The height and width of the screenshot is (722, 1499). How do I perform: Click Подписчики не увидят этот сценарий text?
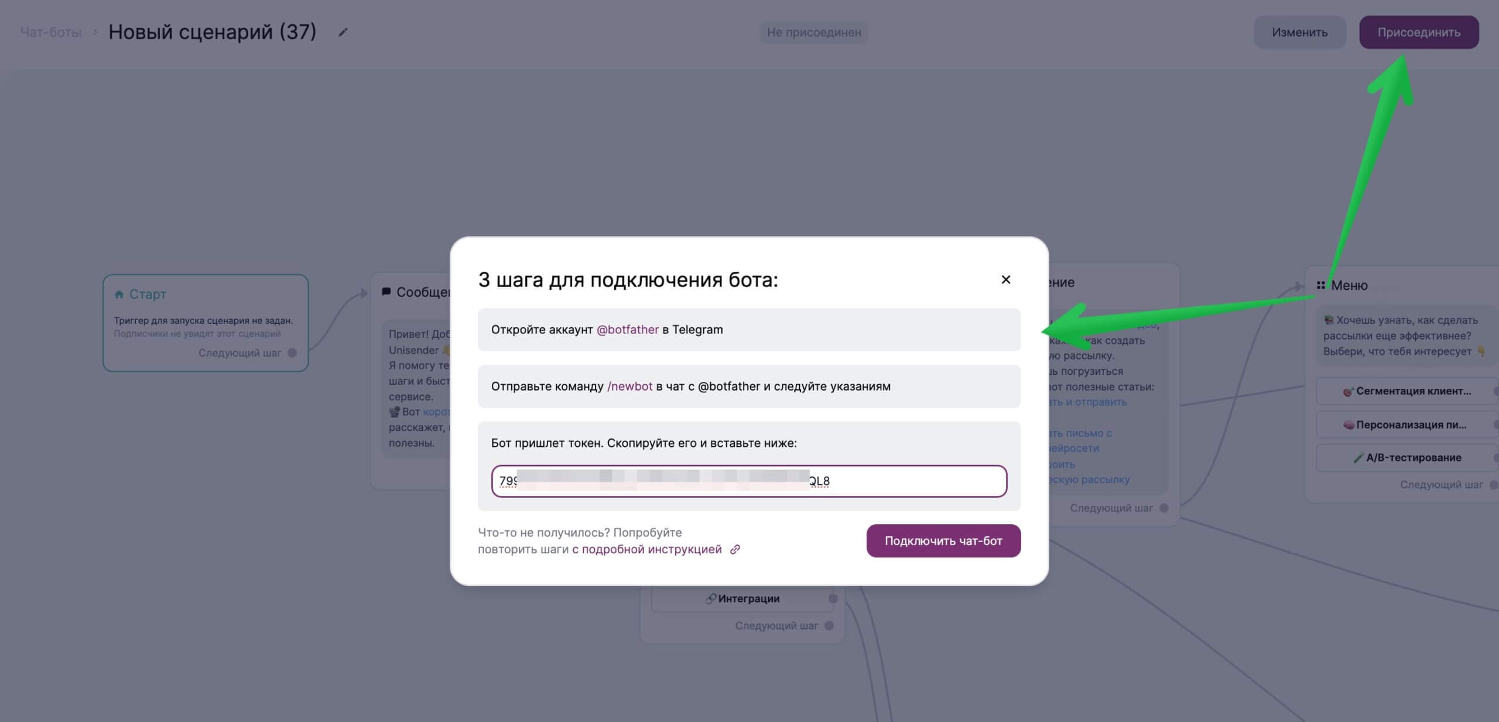[197, 334]
